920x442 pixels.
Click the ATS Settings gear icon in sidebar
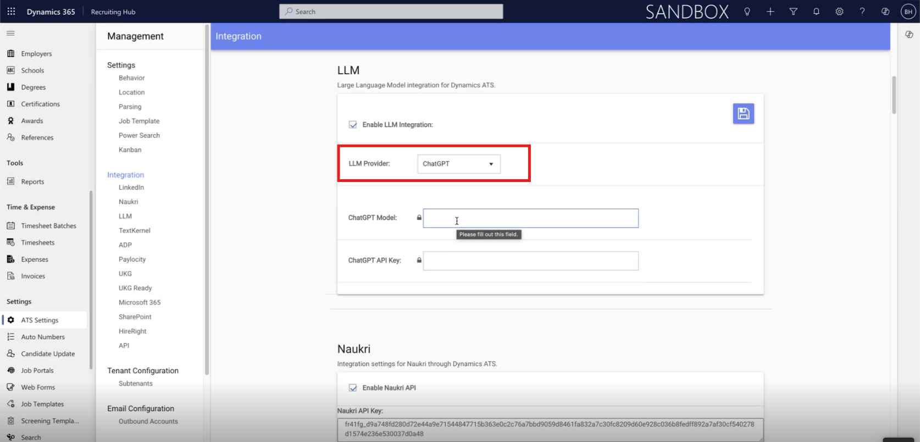[x=10, y=320]
